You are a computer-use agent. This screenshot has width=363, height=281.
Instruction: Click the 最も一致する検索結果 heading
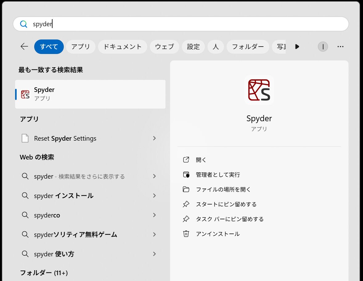pyautogui.click(x=51, y=70)
